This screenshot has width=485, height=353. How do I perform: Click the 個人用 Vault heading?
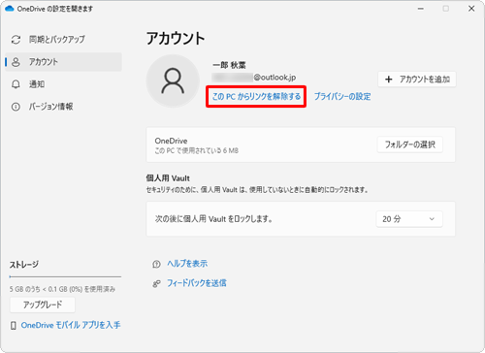tap(168, 178)
